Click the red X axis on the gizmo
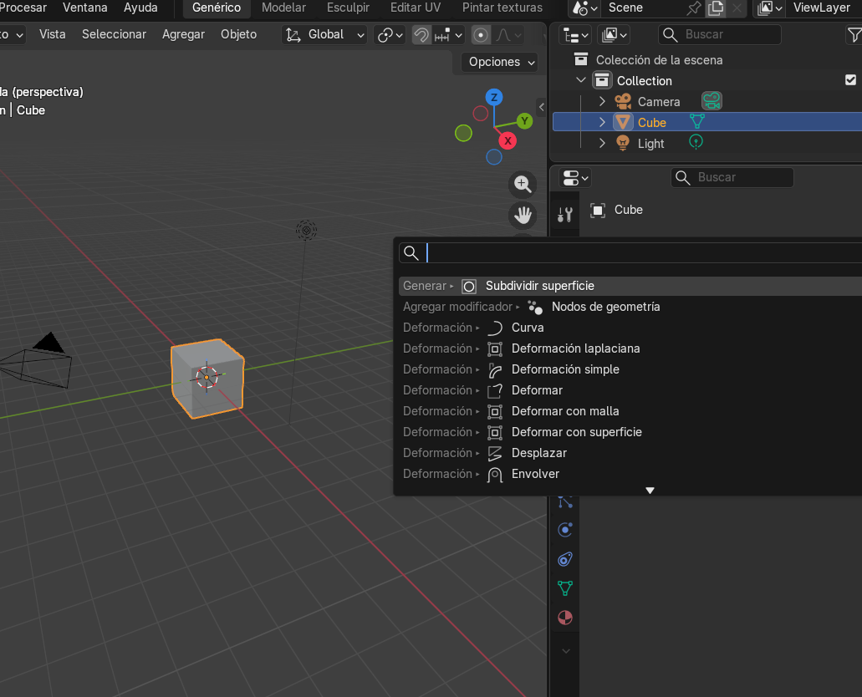Screen dimensions: 862x697 click(x=508, y=140)
